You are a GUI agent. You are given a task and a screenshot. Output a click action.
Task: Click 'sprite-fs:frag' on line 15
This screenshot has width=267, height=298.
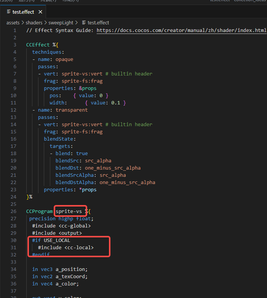82,132
